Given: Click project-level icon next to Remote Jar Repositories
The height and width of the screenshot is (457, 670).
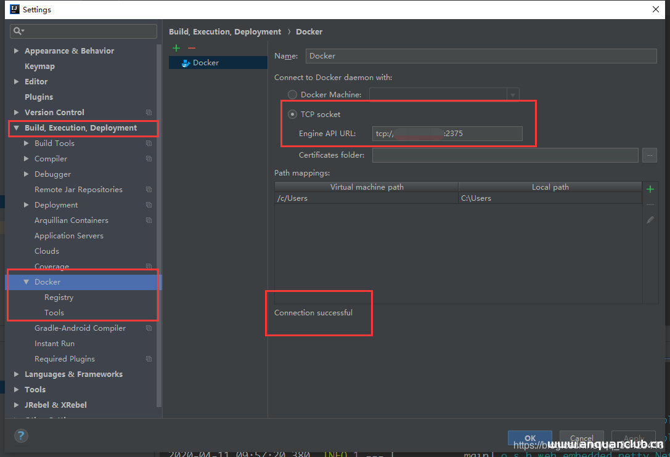Looking at the screenshot, I should click(x=149, y=189).
